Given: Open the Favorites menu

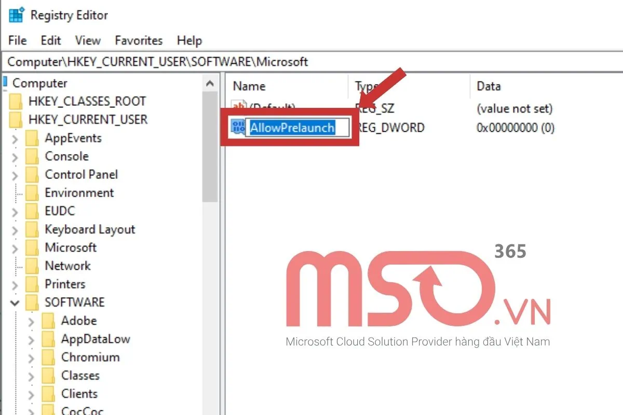Looking at the screenshot, I should pos(139,40).
